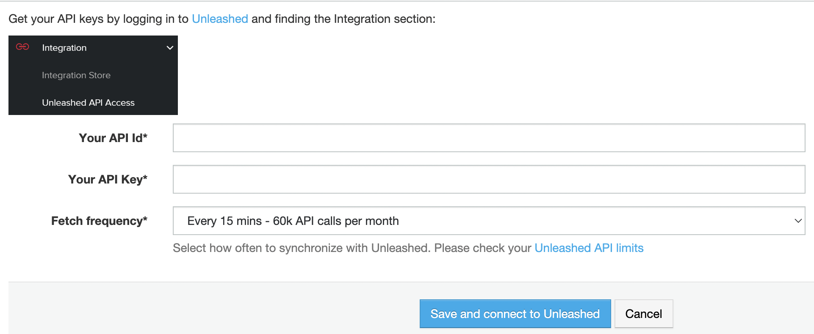Focus the Your API Id text field

click(489, 138)
